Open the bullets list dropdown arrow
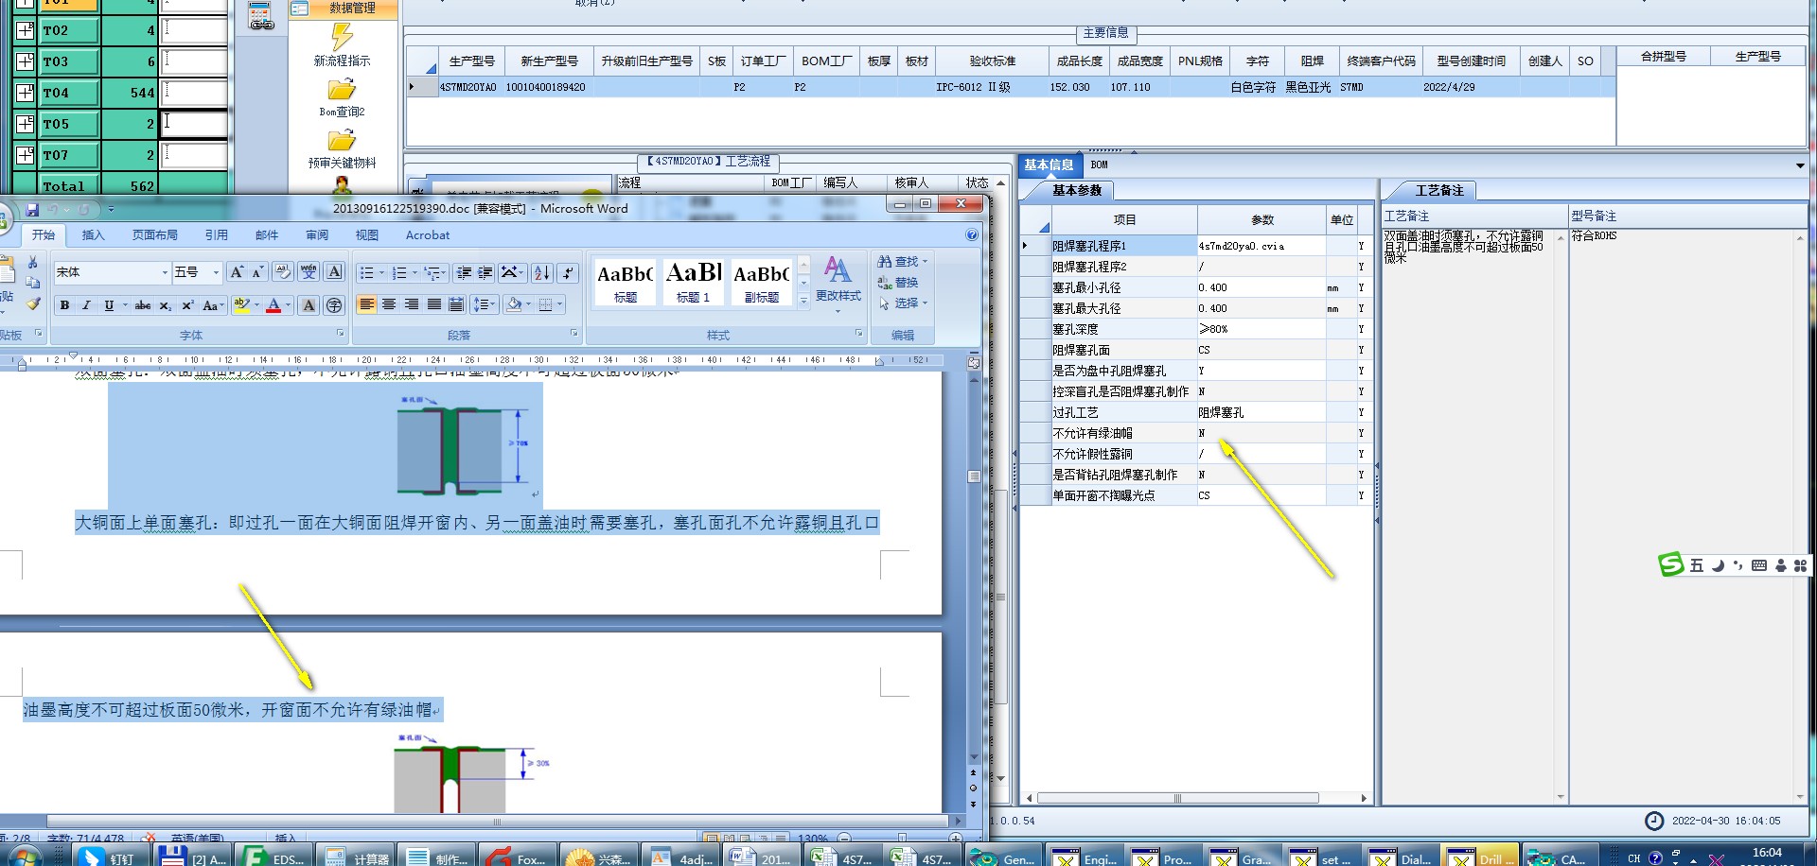Screen dimensions: 1817x866 pyautogui.click(x=381, y=273)
